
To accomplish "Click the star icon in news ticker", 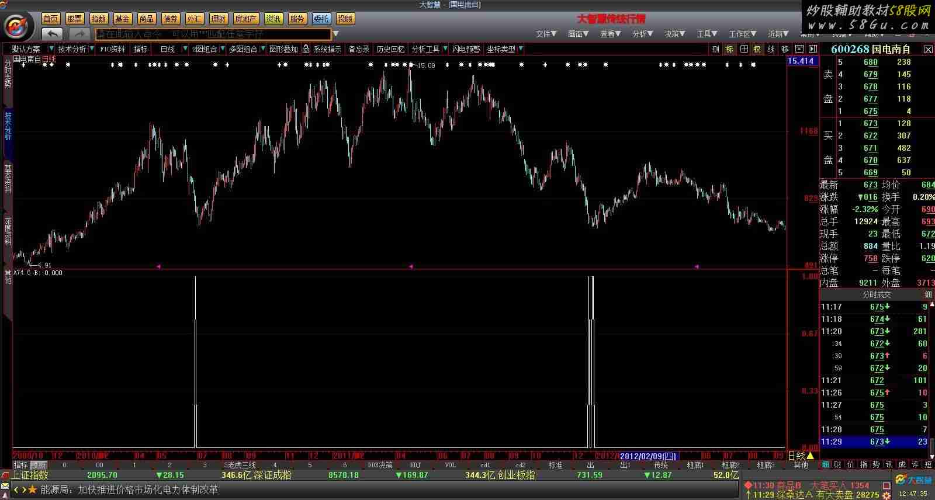I will [x=32, y=489].
